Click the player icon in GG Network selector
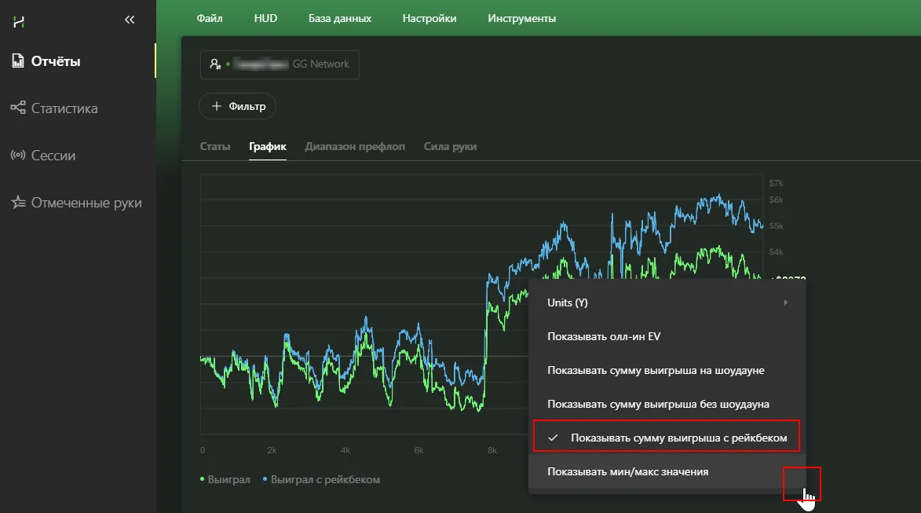Viewport: 921px width, 513px height. pyautogui.click(x=215, y=64)
